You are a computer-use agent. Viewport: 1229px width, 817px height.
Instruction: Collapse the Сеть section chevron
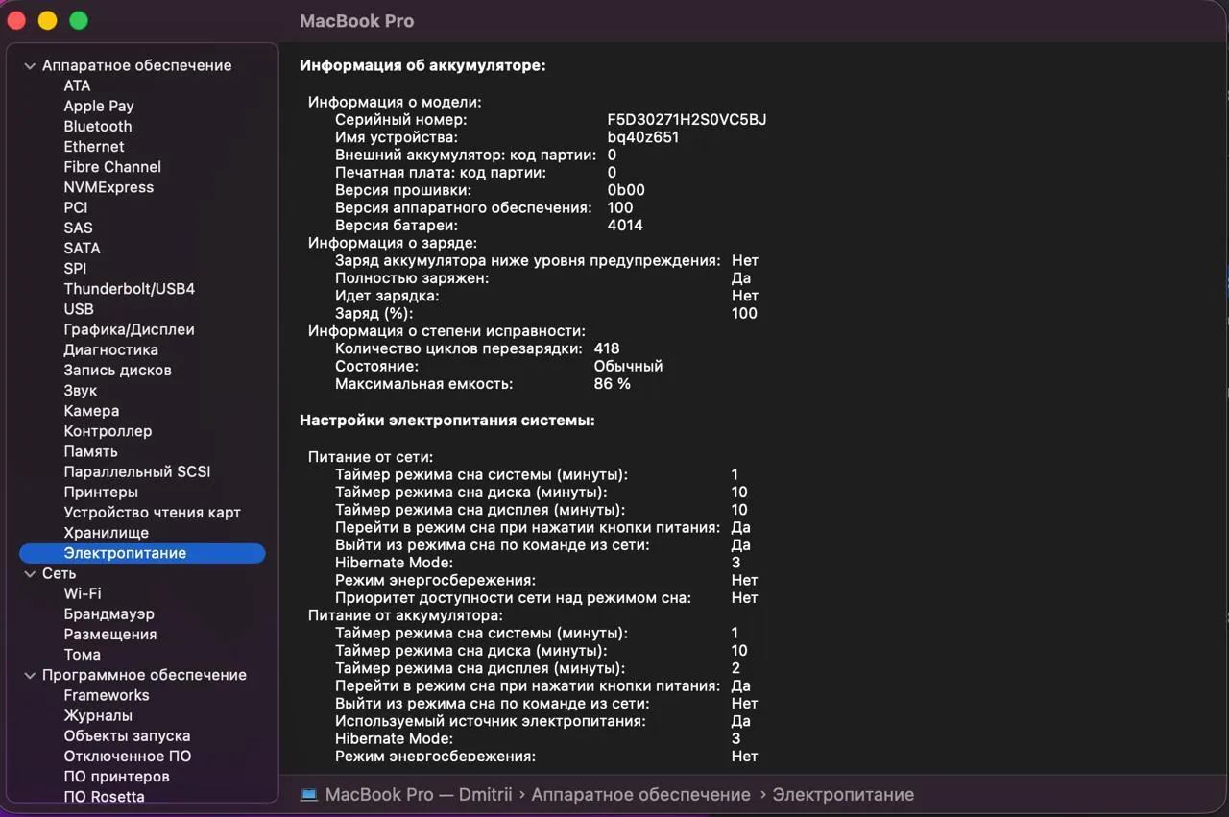(31, 574)
